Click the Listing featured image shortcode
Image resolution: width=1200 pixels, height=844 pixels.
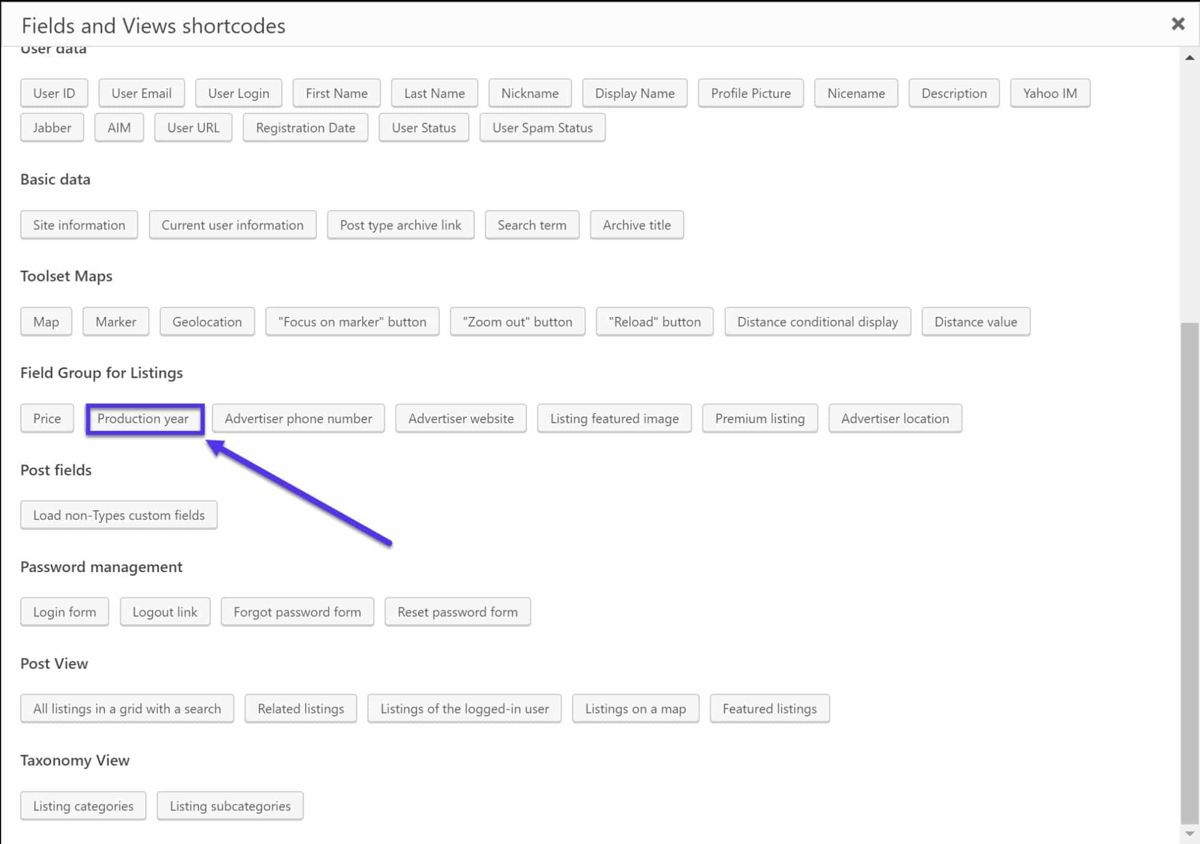[614, 417]
